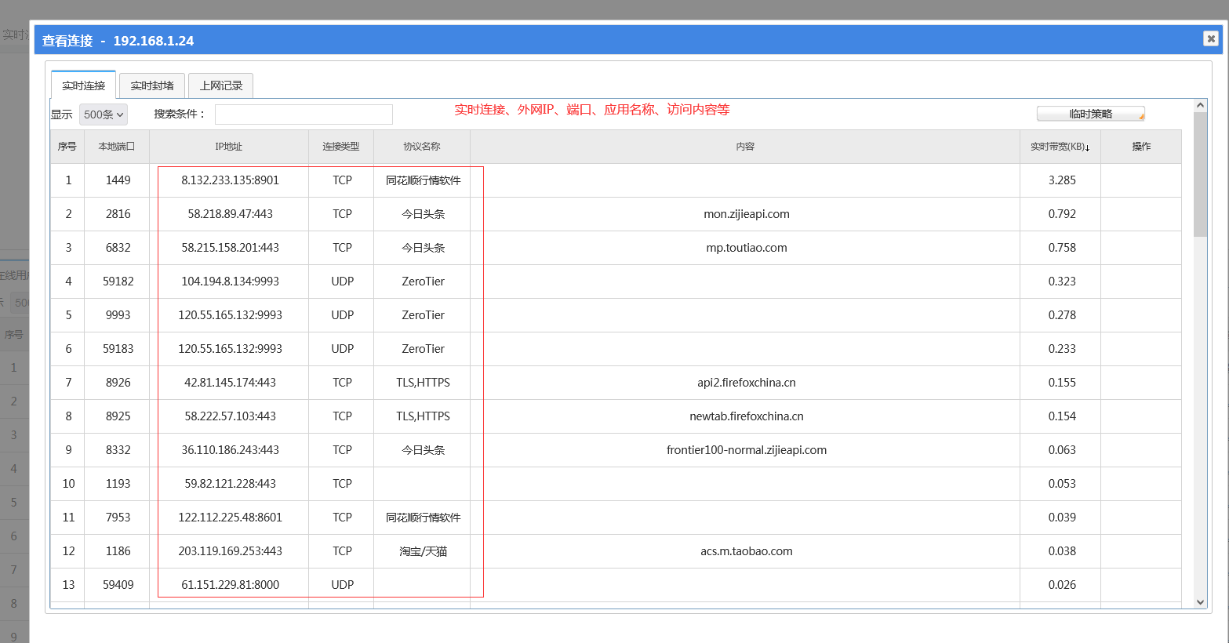Click the acs.m.taobao.com entry

click(x=746, y=551)
